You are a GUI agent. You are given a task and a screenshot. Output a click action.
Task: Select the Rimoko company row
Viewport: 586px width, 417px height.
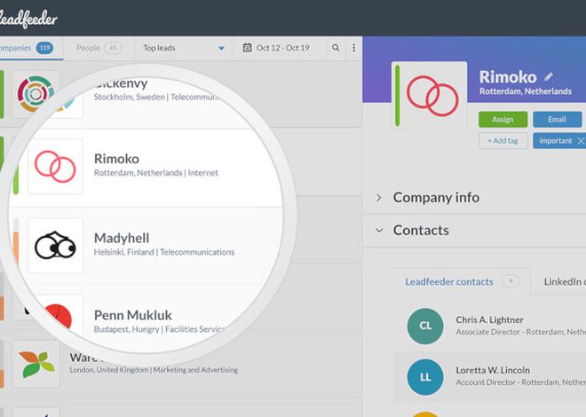146,168
